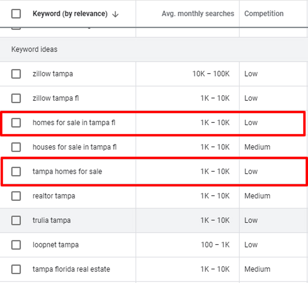Click the Competition column header
Screen dimensions: 308x283
[x=264, y=14]
